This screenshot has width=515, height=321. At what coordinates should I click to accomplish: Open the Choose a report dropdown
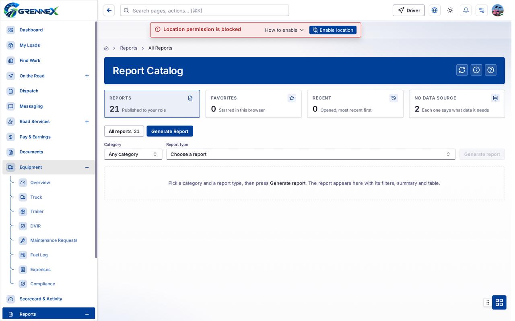(311, 154)
